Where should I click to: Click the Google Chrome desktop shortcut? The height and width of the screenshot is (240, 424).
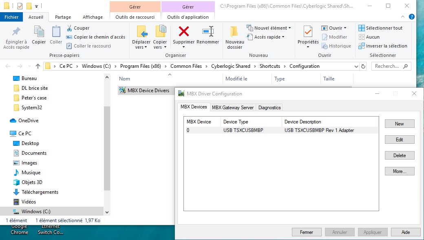tap(20, 229)
